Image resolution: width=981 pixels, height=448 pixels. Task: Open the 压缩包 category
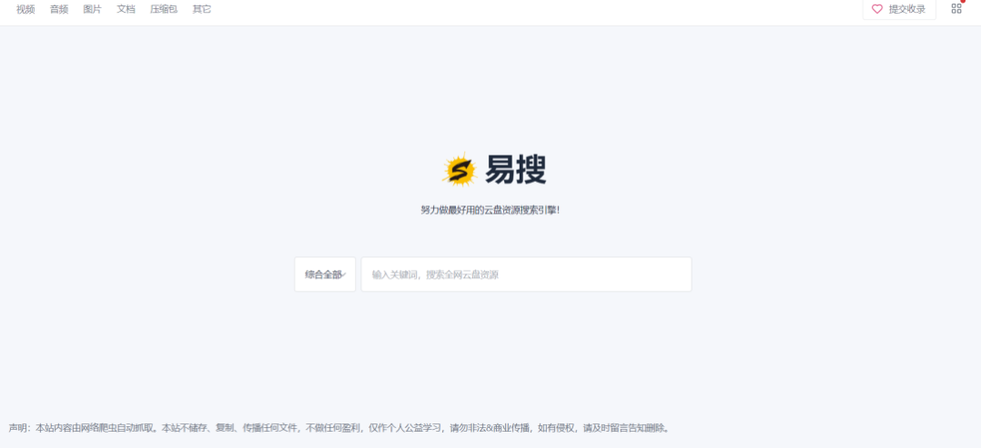[x=164, y=9]
